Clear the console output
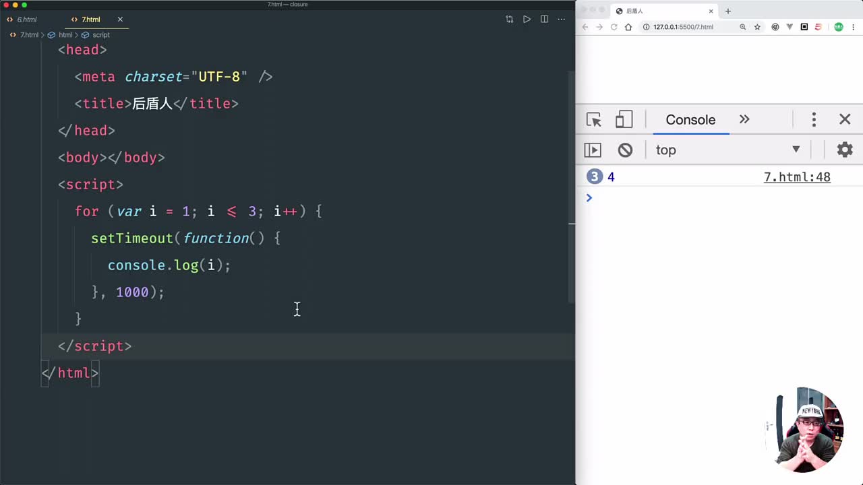863x485 pixels. click(x=625, y=150)
